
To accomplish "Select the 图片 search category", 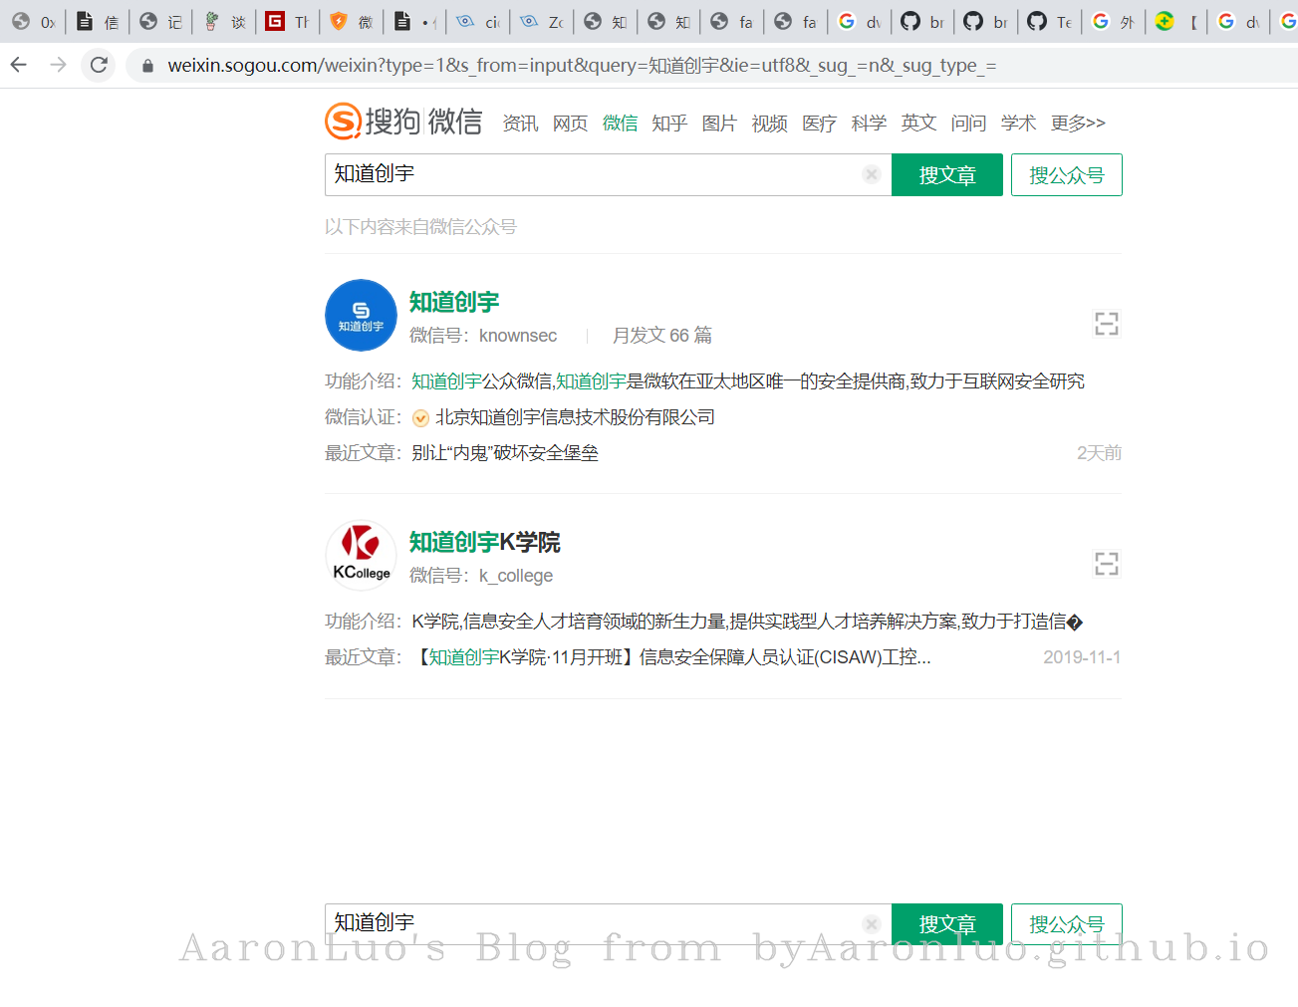I will pos(719,123).
